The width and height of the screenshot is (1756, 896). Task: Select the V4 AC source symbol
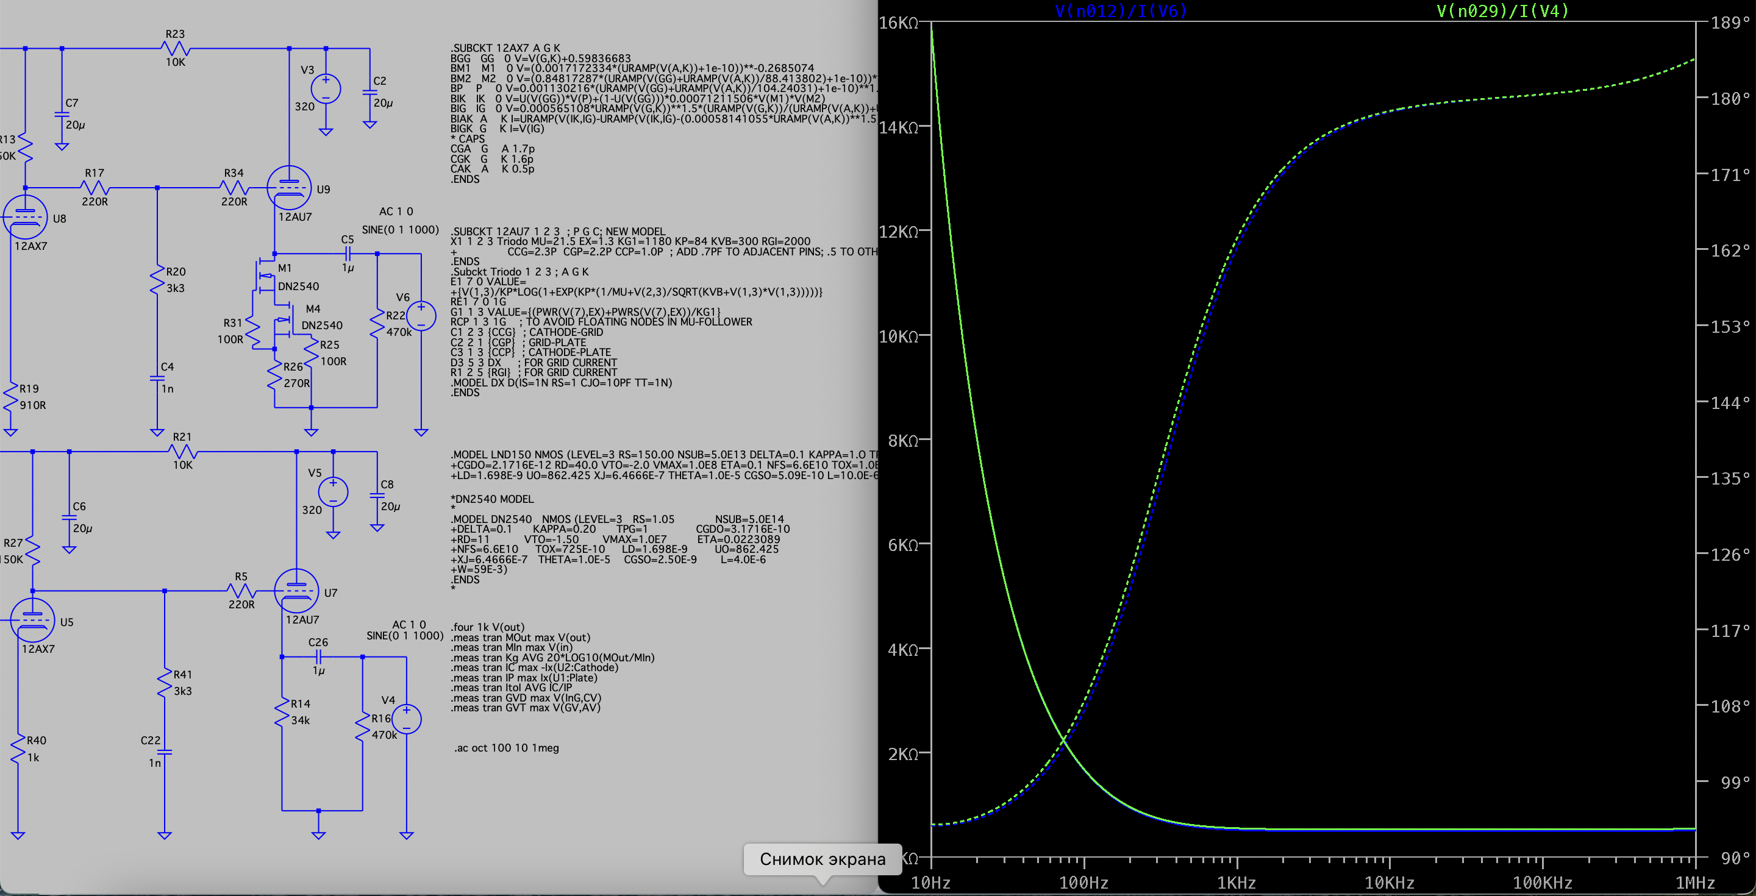point(406,719)
